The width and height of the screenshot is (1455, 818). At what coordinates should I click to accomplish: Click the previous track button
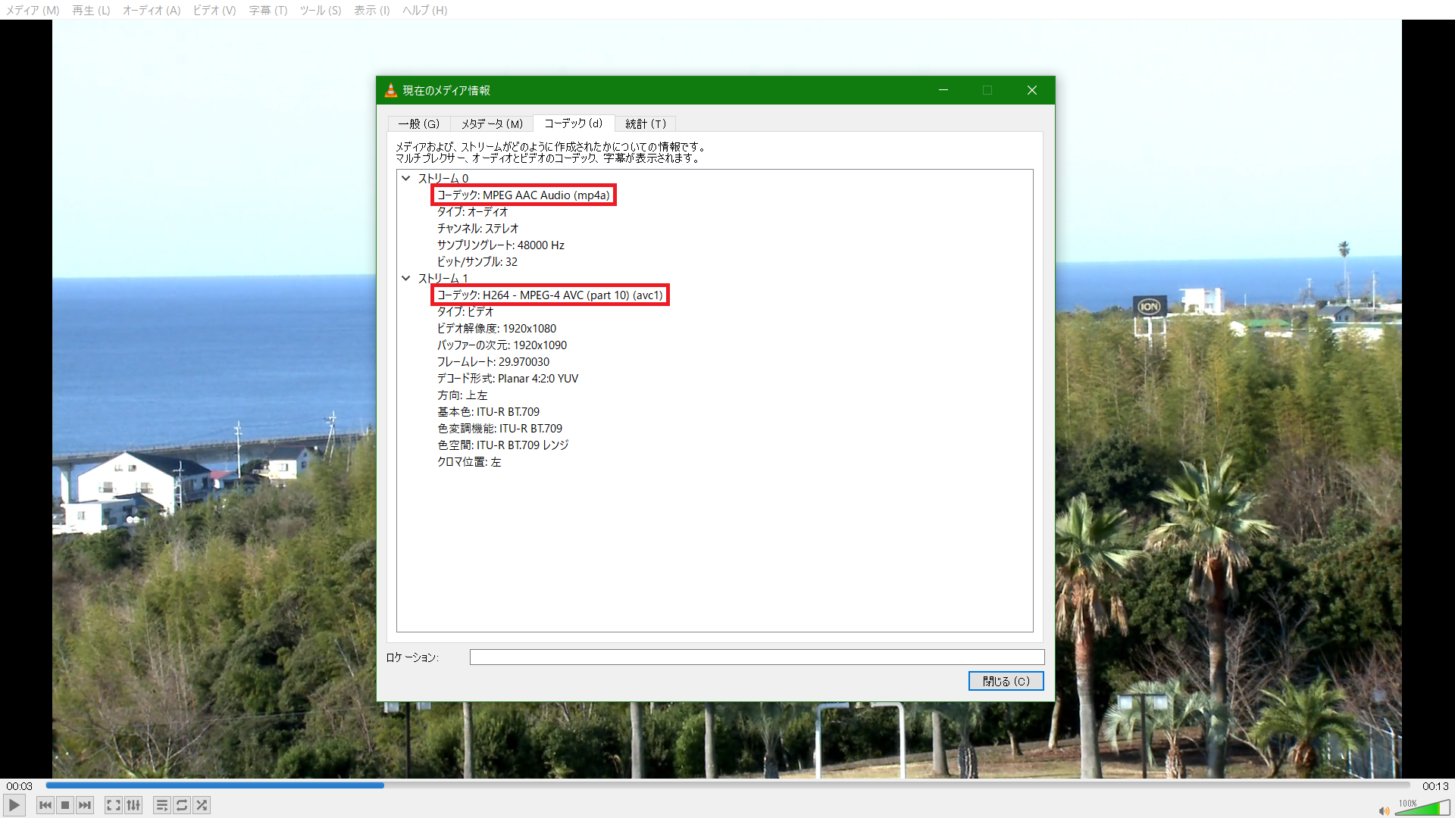tap(45, 805)
